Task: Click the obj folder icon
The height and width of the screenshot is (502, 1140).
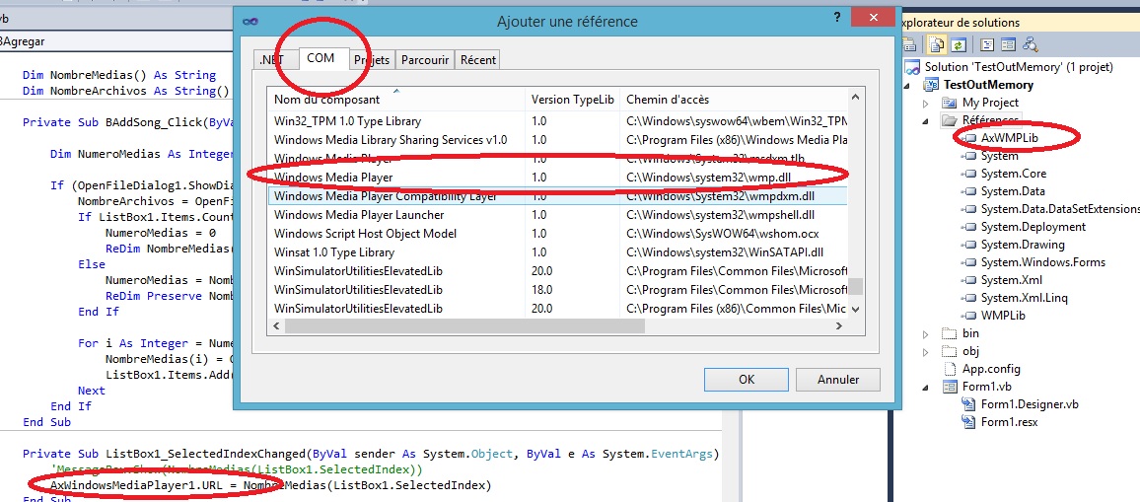Action: pos(950,351)
